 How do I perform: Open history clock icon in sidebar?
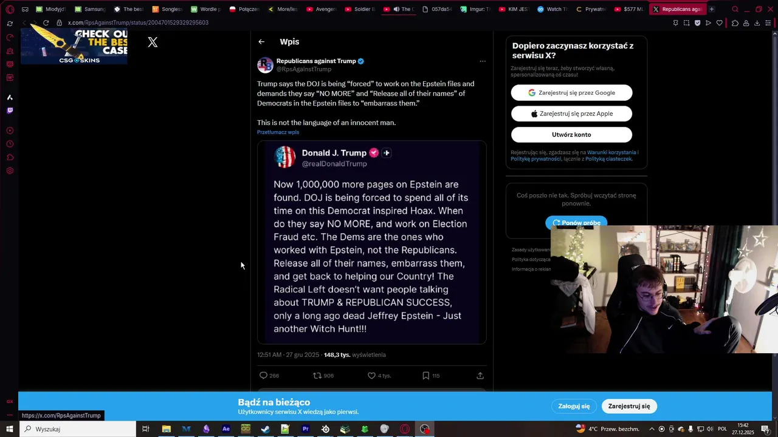point(10,144)
